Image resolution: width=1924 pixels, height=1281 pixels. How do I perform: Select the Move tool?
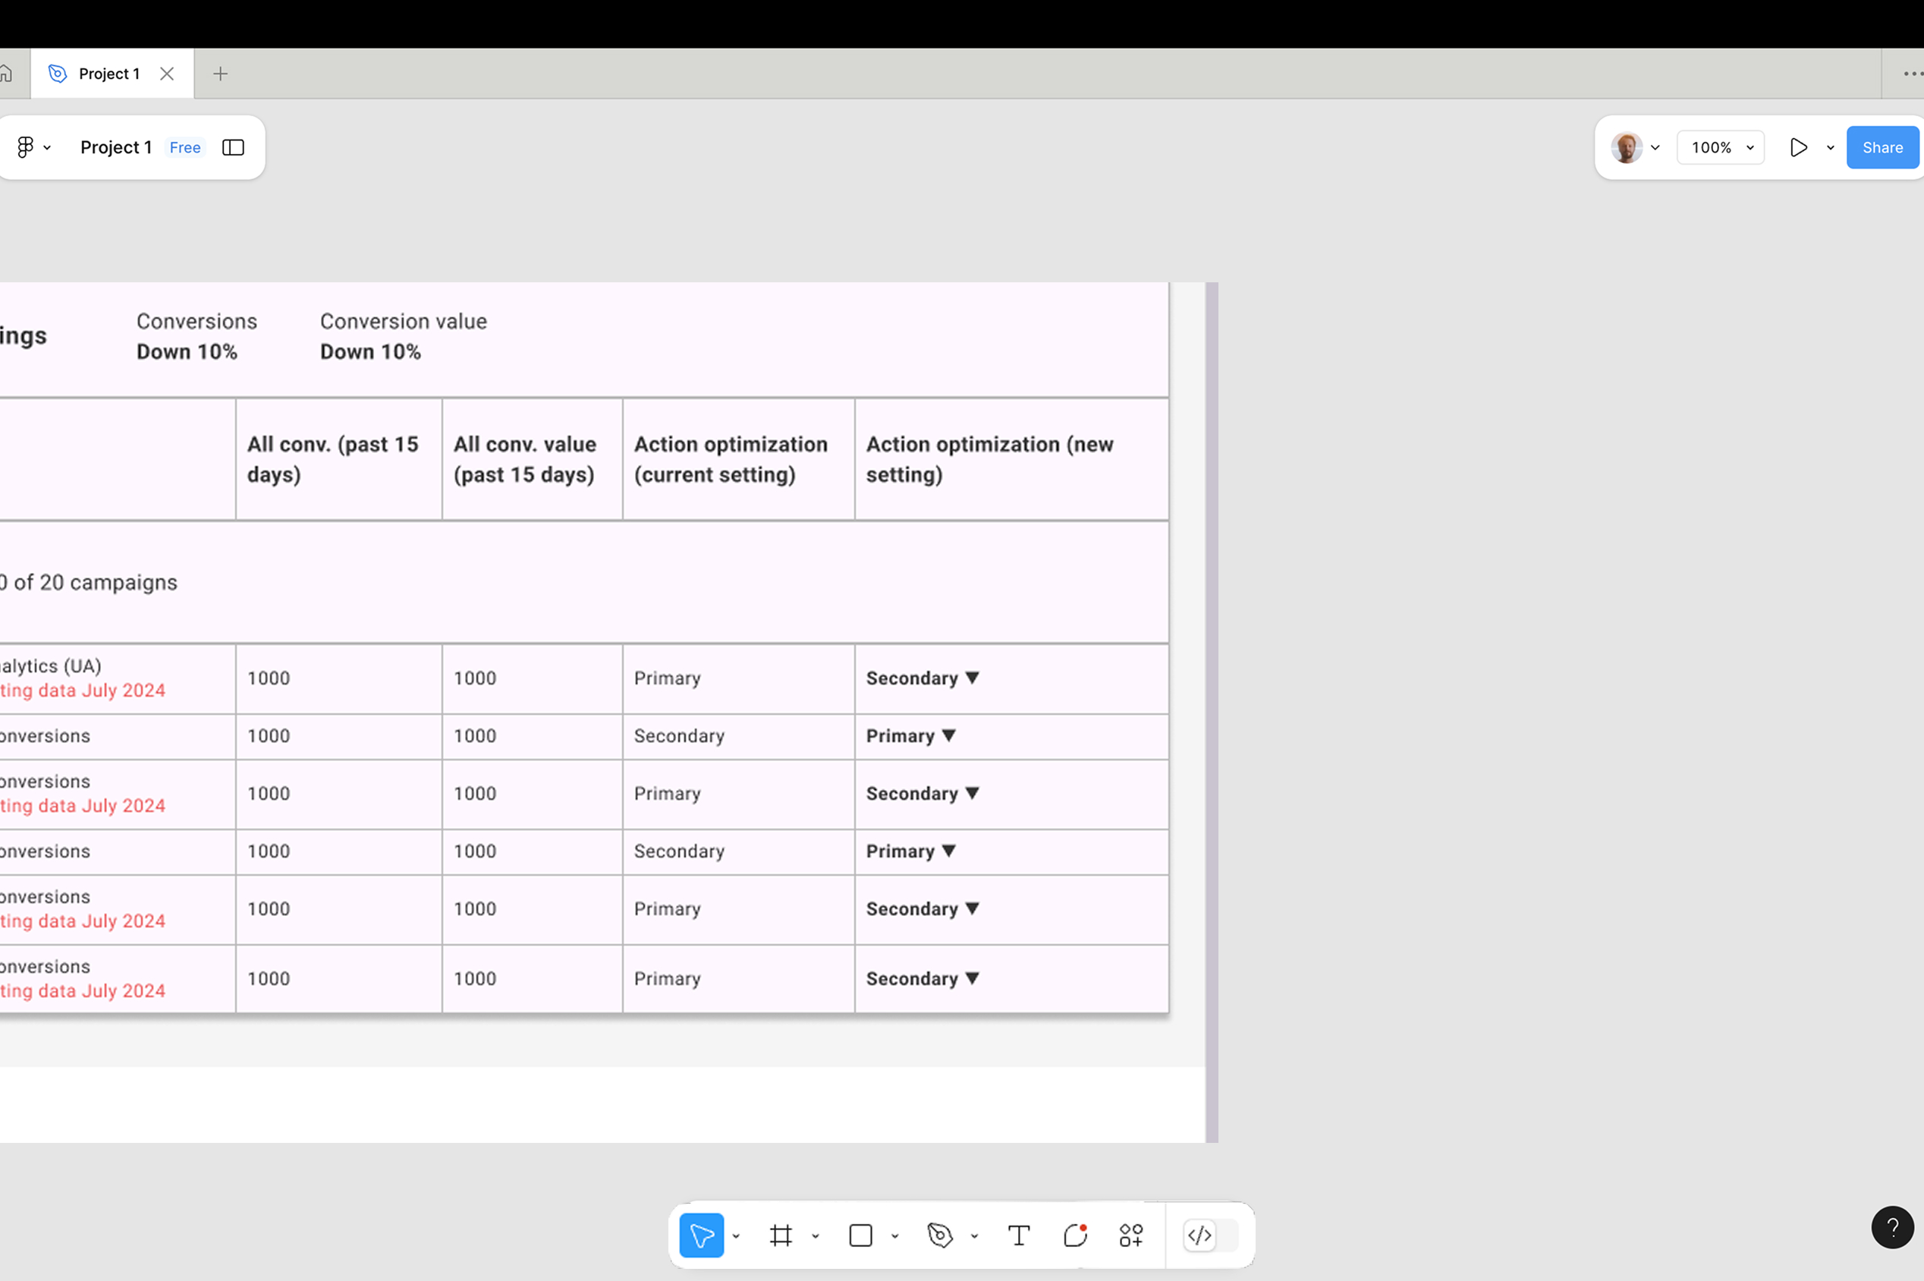point(701,1235)
